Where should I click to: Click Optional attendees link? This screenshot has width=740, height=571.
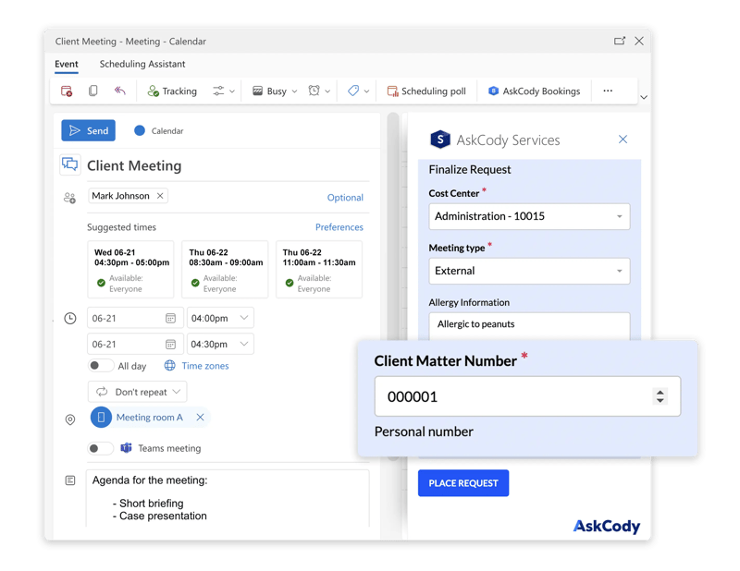(345, 198)
